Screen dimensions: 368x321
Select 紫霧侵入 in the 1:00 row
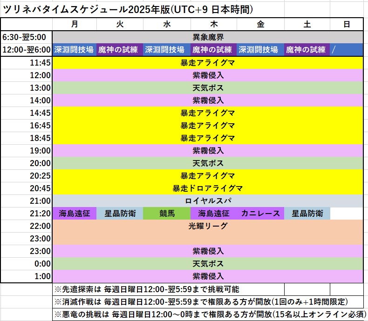click(x=208, y=276)
